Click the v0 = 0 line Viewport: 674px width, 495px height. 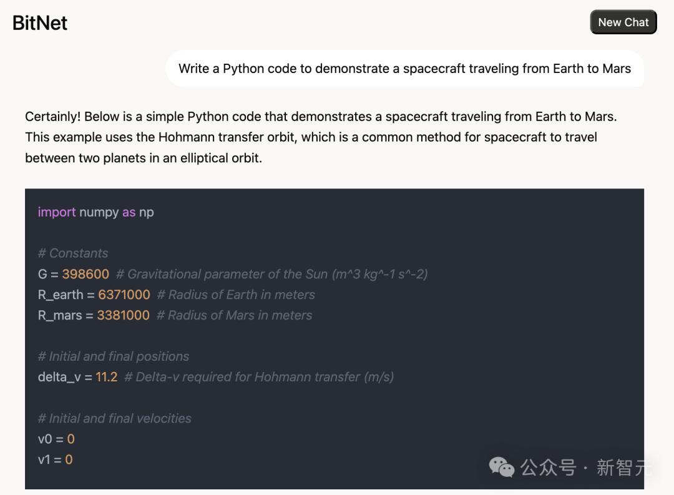point(56,439)
